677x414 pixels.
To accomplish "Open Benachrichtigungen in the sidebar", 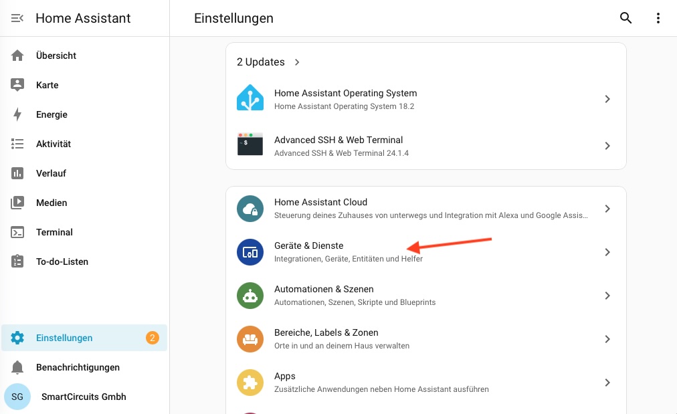I will 78,367.
